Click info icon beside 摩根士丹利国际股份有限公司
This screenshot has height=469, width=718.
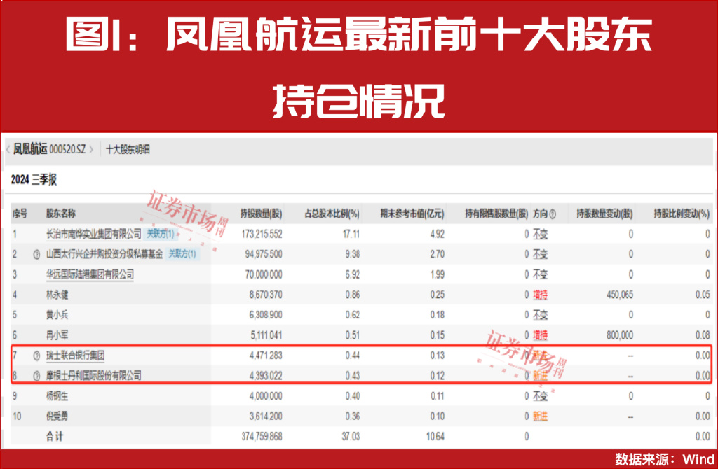pos(36,376)
